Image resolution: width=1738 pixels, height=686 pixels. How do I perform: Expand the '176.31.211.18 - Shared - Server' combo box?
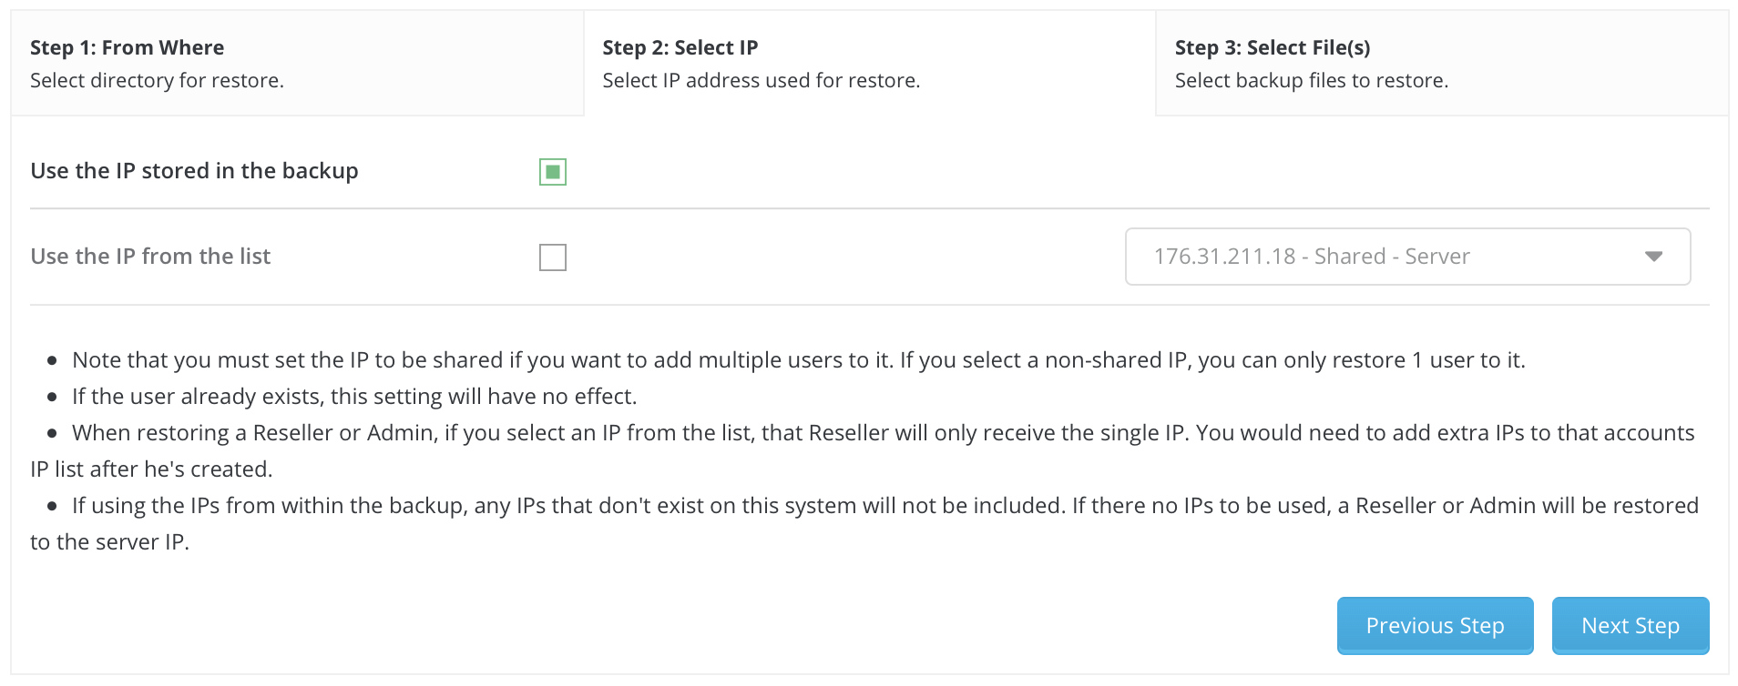(x=1406, y=257)
